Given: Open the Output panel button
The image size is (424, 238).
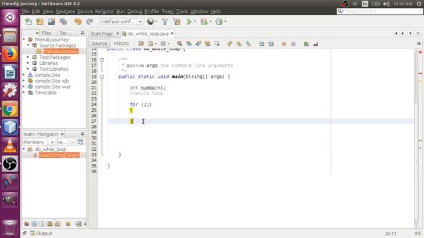Looking at the screenshot, I should coord(41,233).
